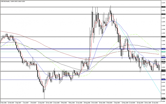Click the 19 Oct 2008 date label

[95, 103]
